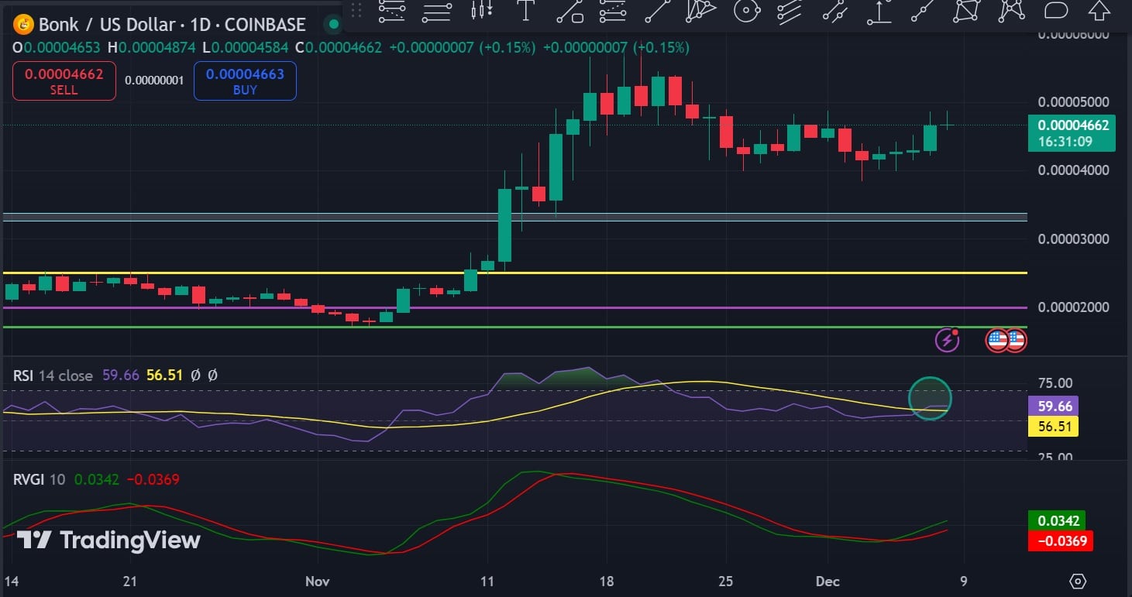Click the 25 date axis label

pos(726,581)
